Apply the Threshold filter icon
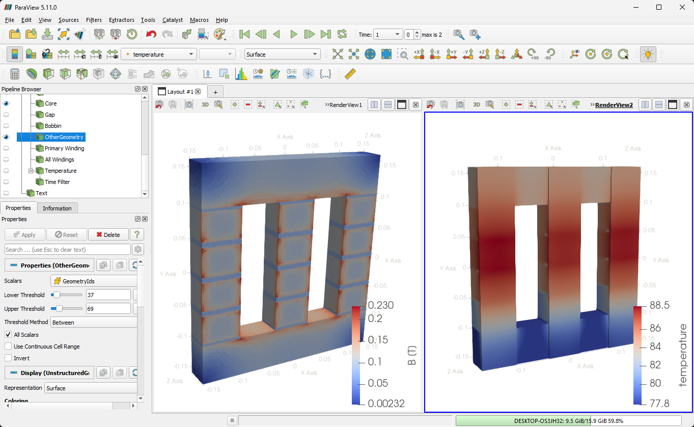694x427 pixels. tap(81, 74)
